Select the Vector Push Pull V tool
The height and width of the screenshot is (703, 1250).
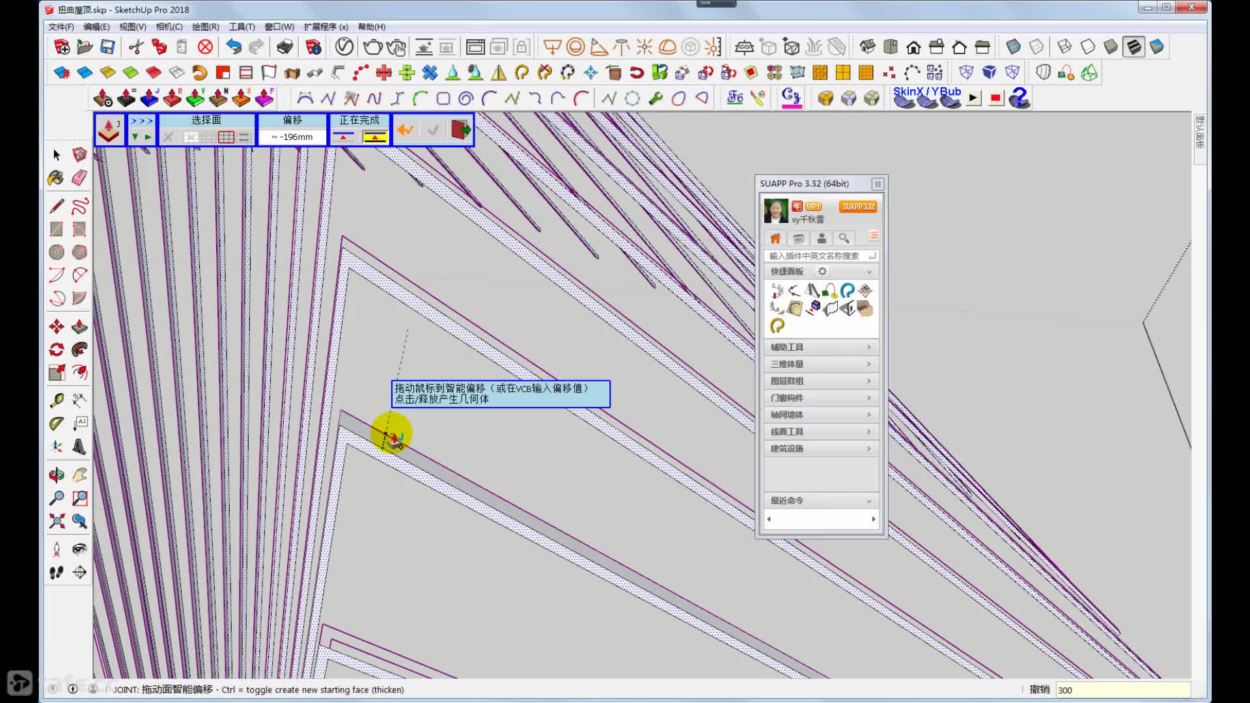[x=195, y=98]
